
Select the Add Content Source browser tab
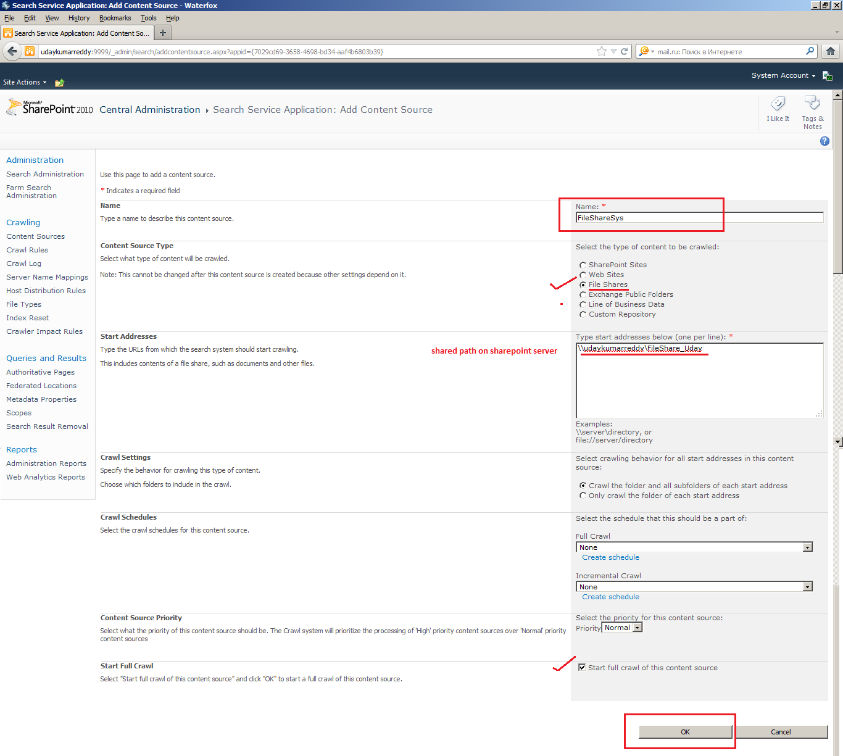tap(77, 33)
